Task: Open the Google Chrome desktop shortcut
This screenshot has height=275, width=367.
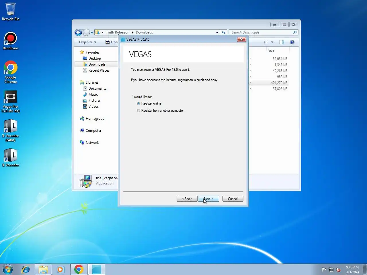Action: [x=11, y=72]
